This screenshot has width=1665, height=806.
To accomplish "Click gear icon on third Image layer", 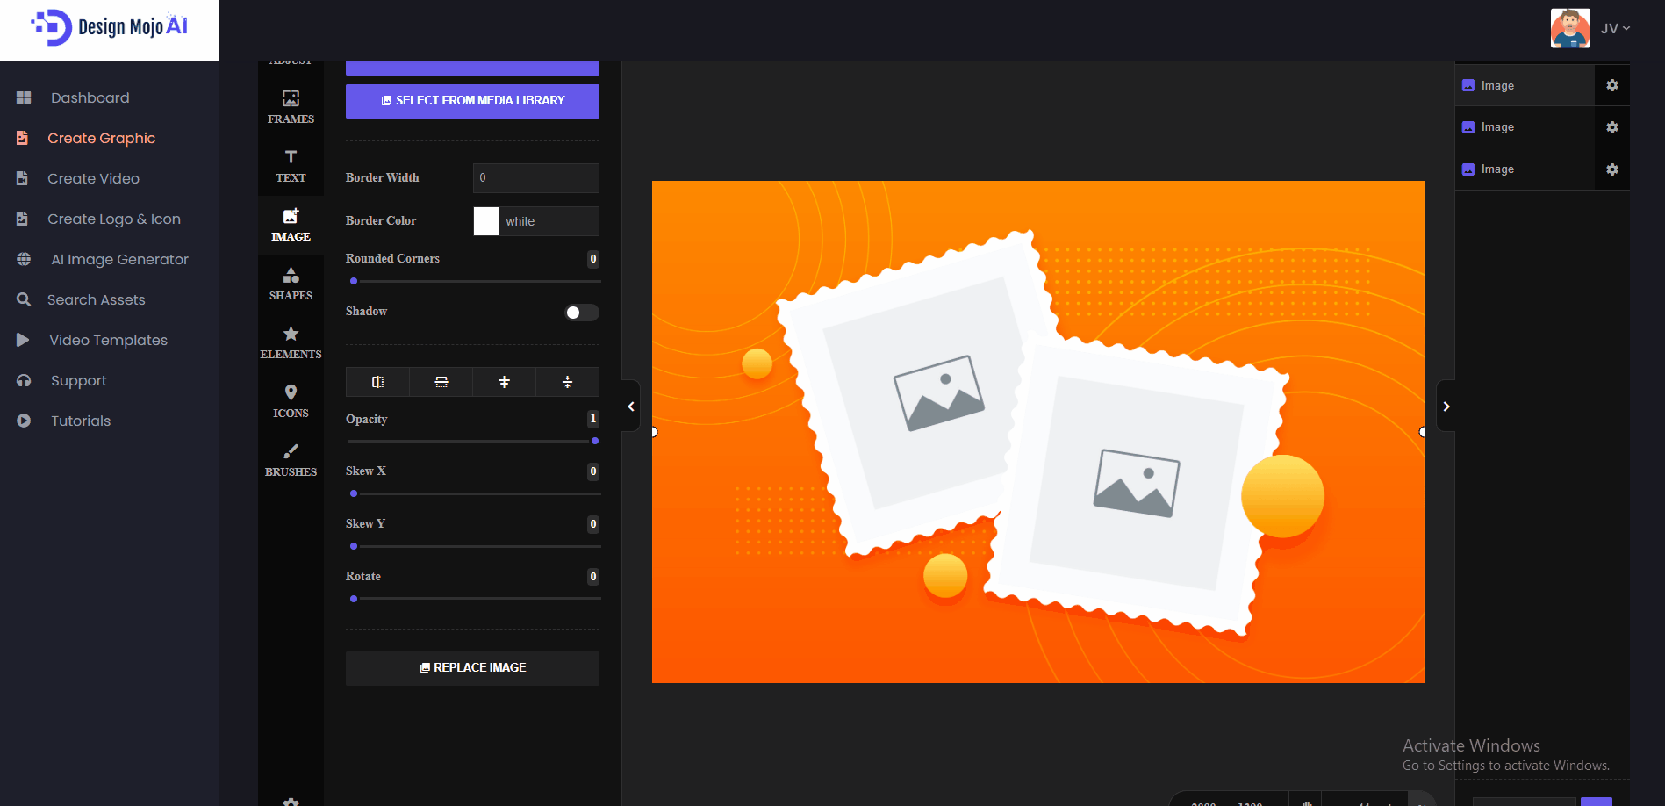I will pos(1611,169).
